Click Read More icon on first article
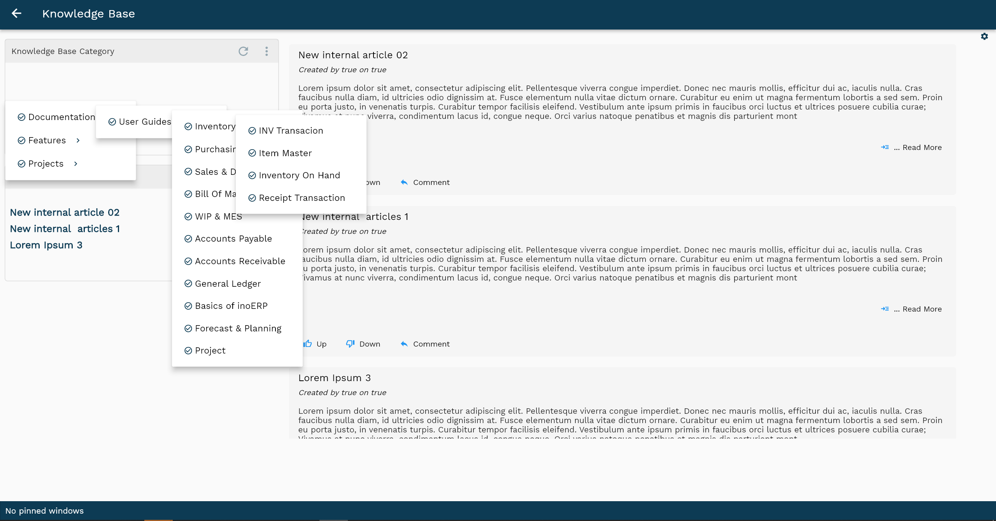 tap(885, 147)
